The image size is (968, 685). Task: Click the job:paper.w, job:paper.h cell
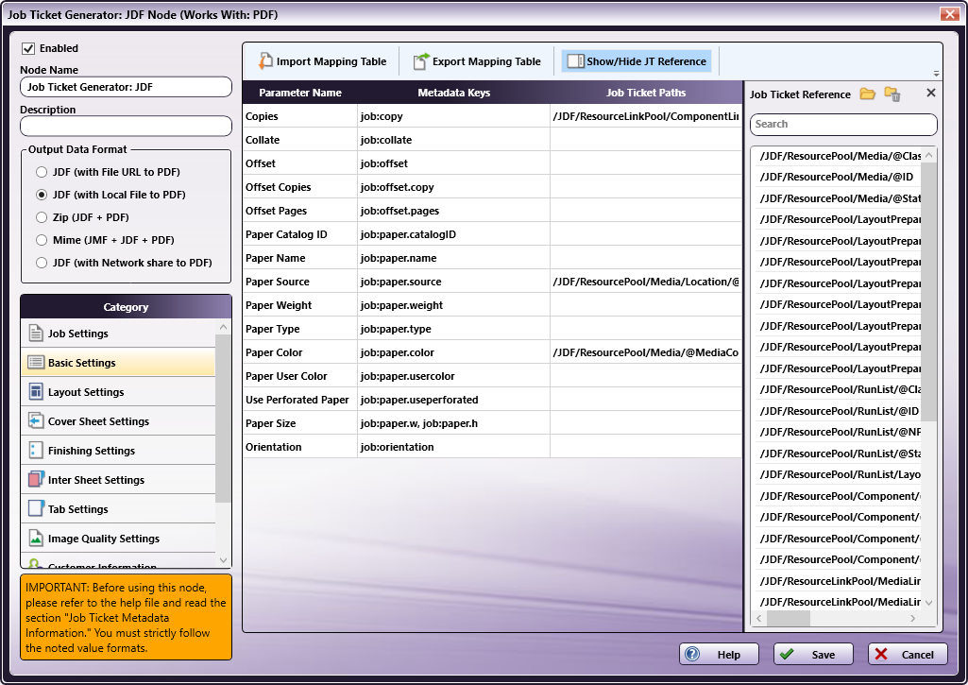[453, 423]
